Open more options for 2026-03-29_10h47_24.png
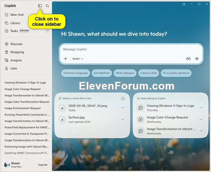This screenshot has width=211, height=172. (x=123, y=108)
